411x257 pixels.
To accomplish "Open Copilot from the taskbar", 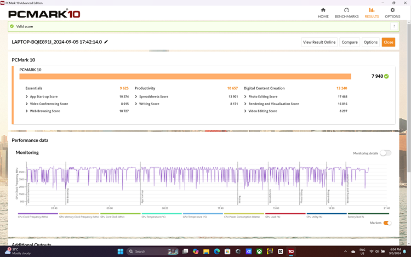I will (196, 252).
